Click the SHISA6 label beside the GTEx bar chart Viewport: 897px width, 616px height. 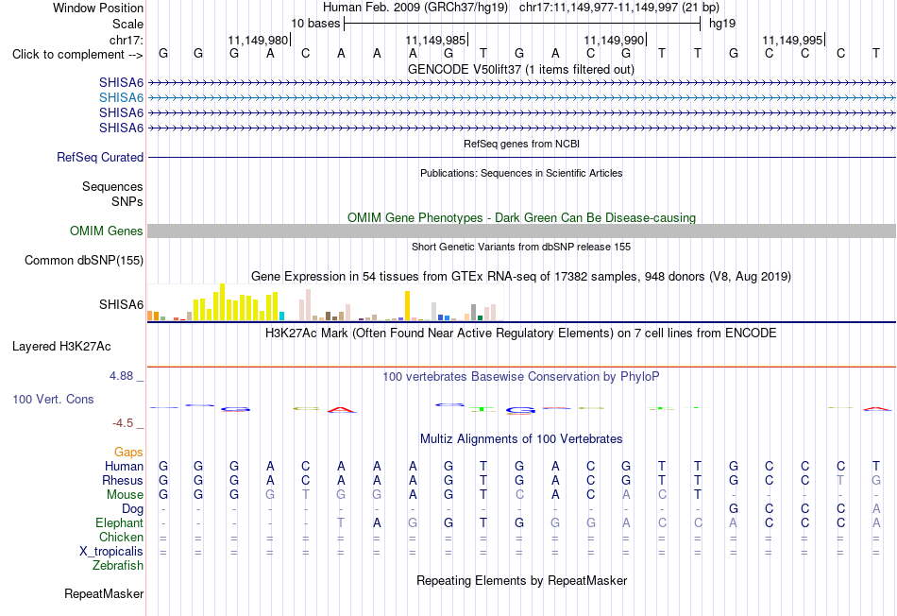coord(121,304)
